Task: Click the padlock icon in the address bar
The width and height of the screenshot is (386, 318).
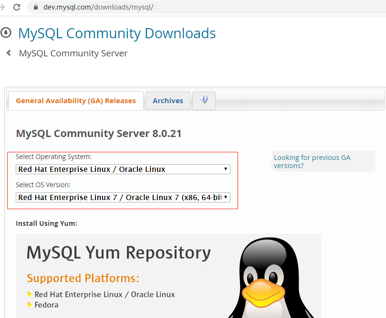Action: pos(35,7)
